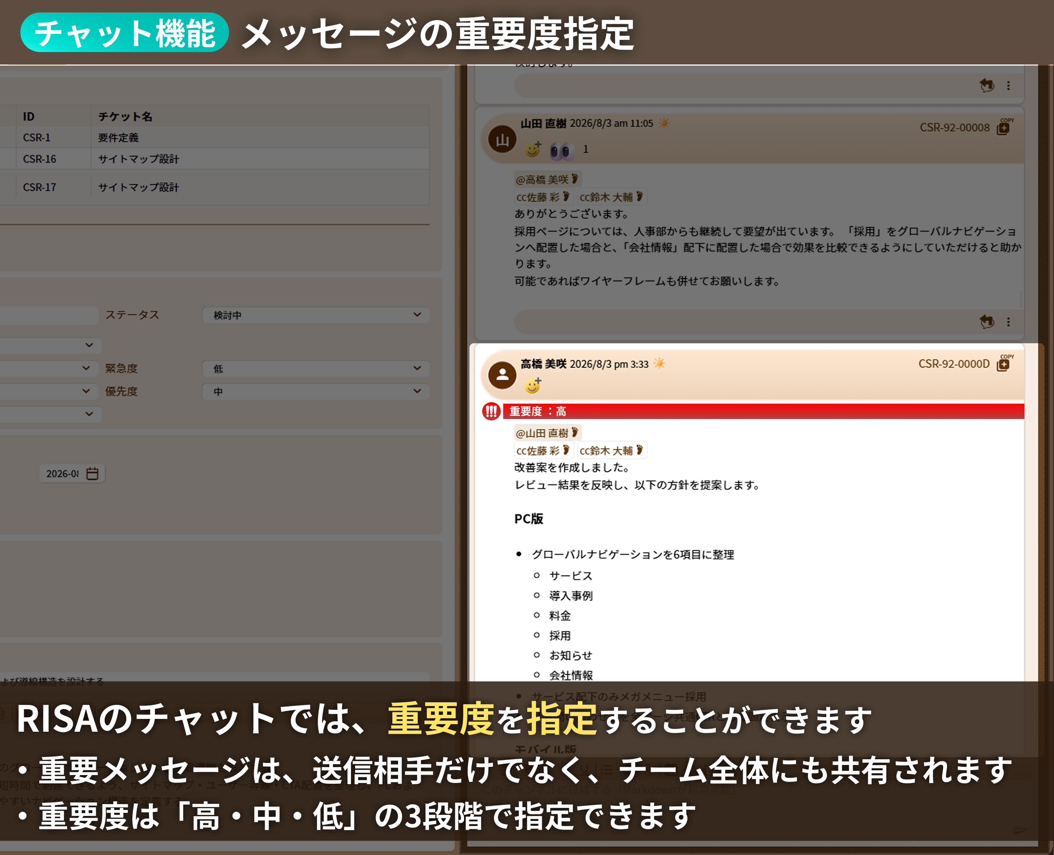Click cc佐藤 彩 tag in 山田 直樹's message
Image resolution: width=1054 pixels, height=855 pixels.
(543, 197)
